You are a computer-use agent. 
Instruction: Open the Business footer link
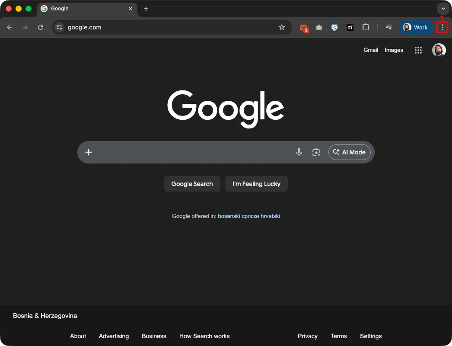coord(154,336)
